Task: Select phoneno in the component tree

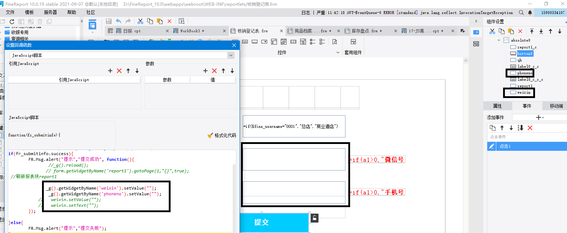Action: [525, 73]
